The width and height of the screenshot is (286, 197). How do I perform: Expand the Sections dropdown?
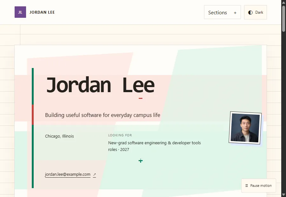click(x=222, y=12)
